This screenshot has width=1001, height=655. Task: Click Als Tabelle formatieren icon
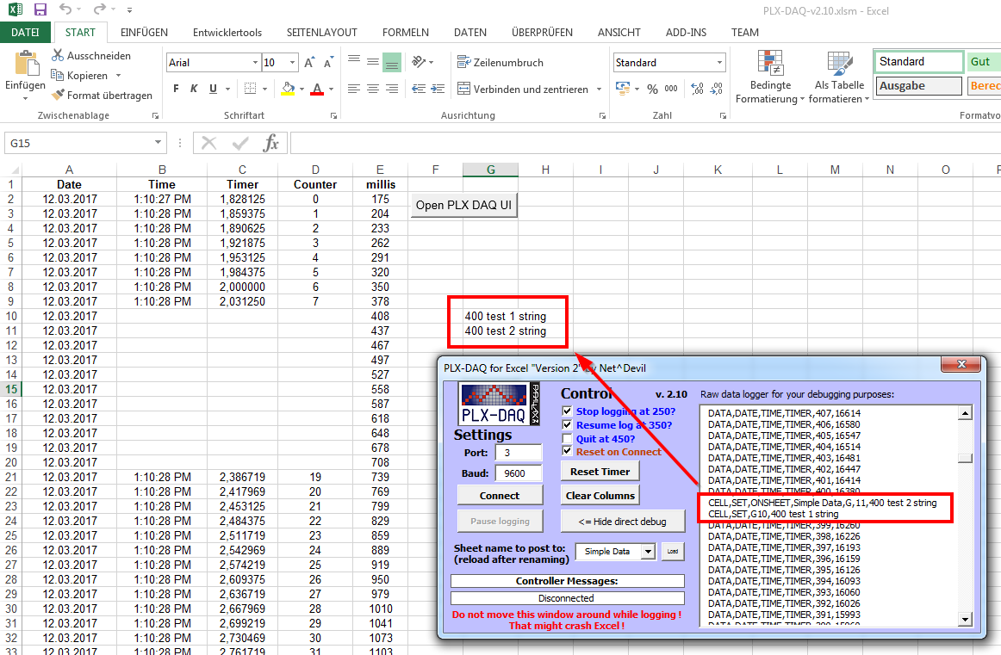(x=840, y=63)
